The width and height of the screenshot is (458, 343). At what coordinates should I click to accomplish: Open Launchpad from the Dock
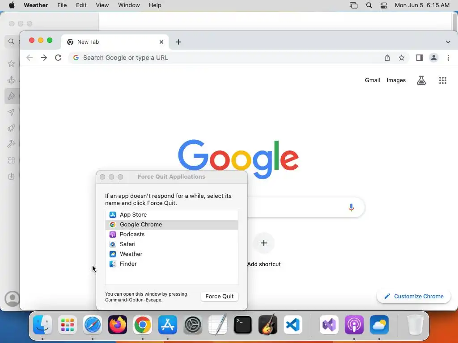pyautogui.click(x=68, y=325)
